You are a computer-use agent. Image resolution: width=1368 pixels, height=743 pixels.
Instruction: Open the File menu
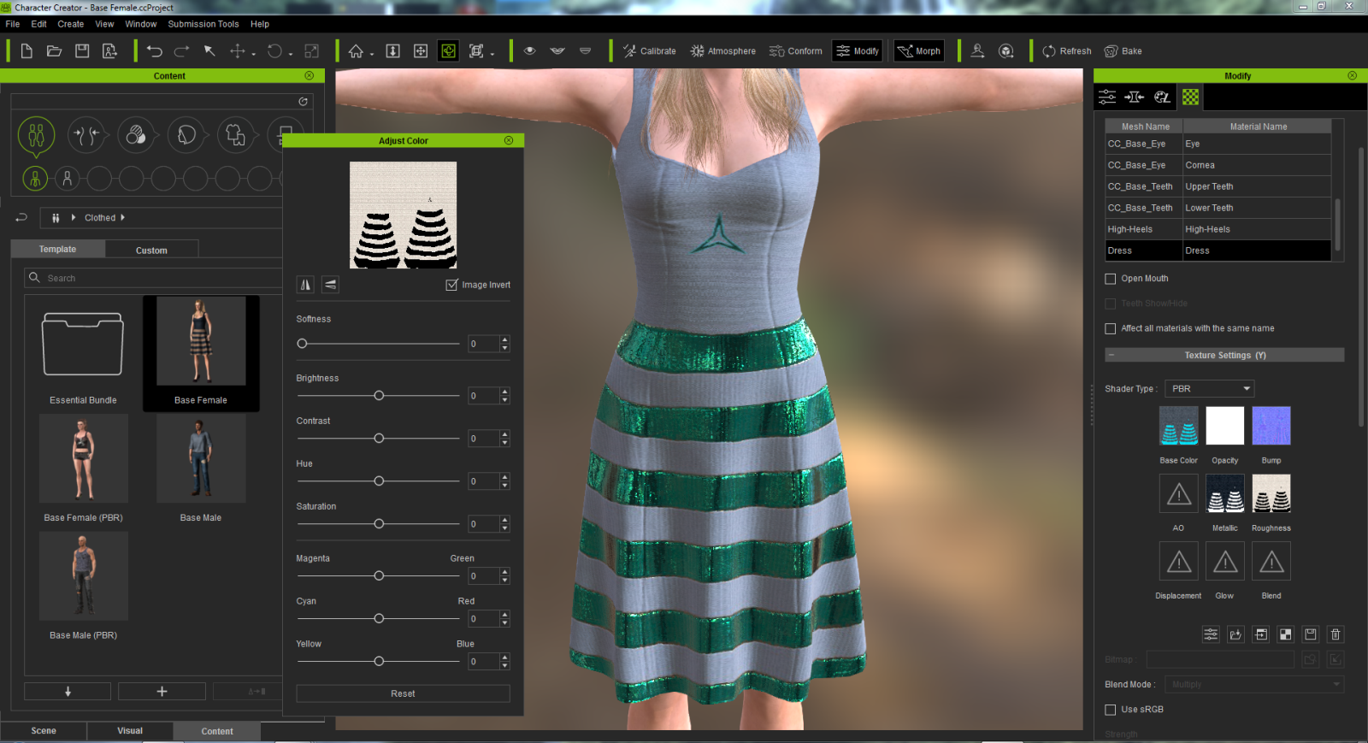tap(13, 24)
